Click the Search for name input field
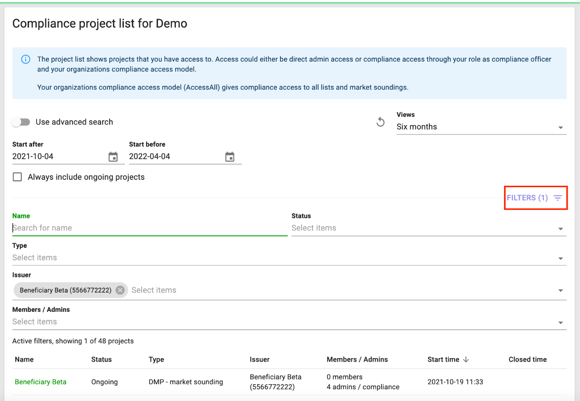580x401 pixels. (x=150, y=228)
